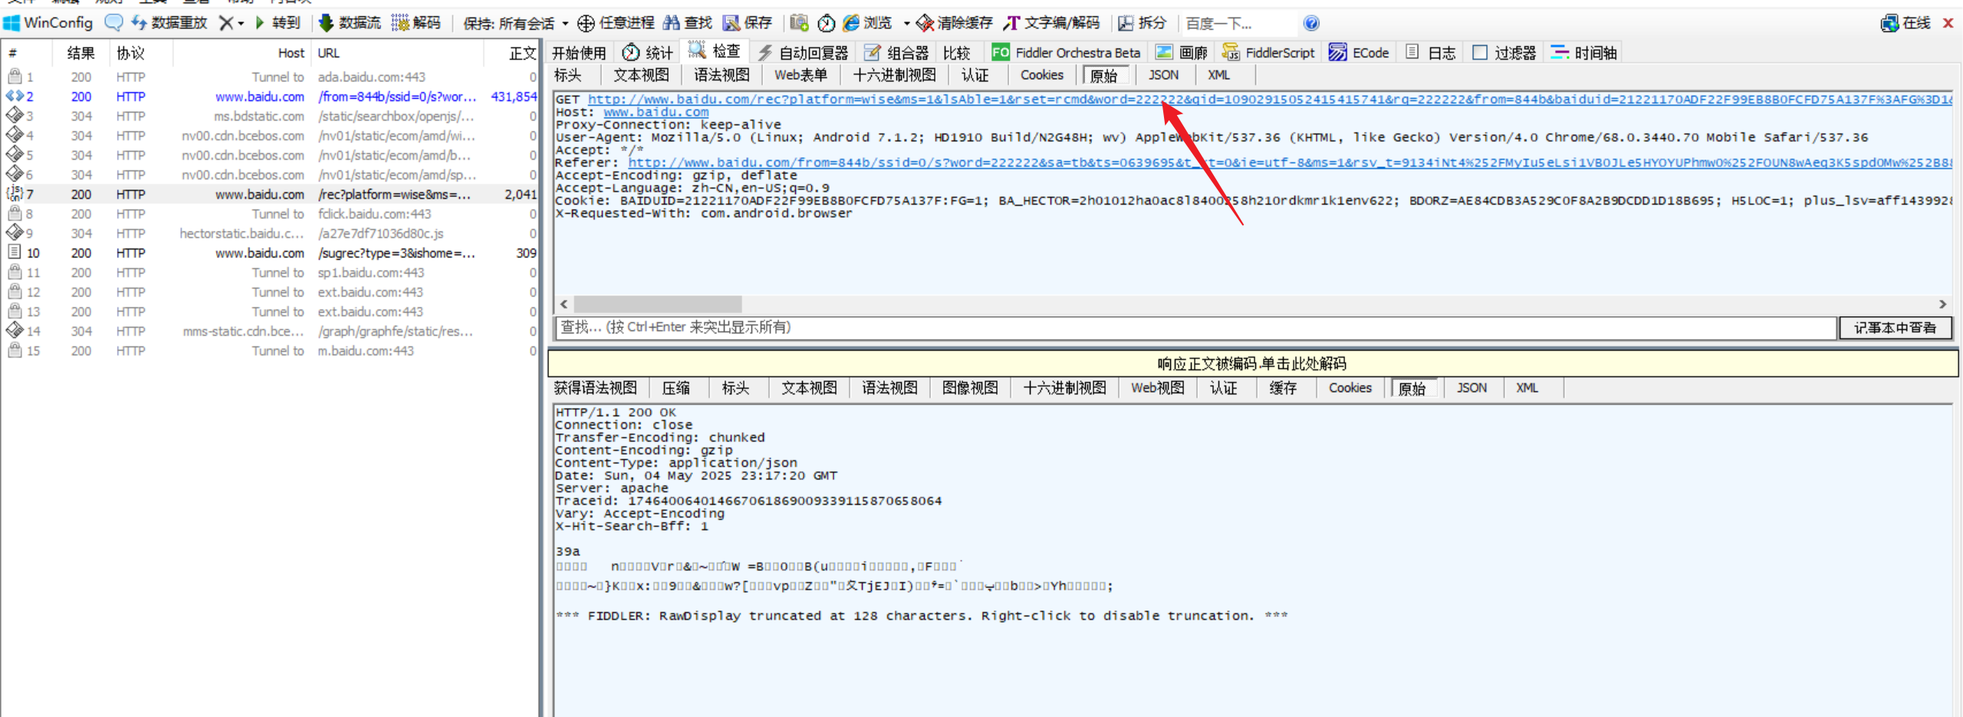The image size is (1963, 717).
Task: Open the FiddlerScript tab
Action: [1268, 52]
